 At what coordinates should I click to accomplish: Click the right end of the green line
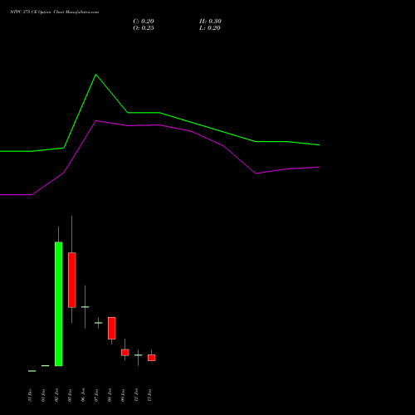pos(319,144)
